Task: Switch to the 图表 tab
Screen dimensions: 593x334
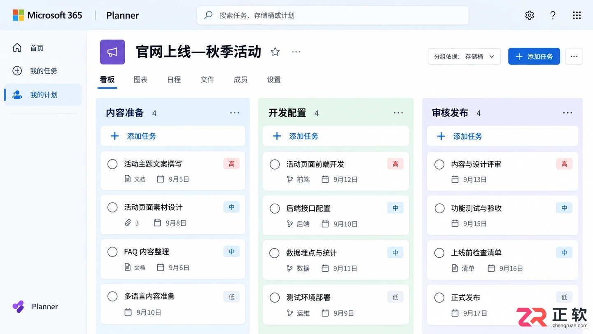Action: click(x=140, y=80)
